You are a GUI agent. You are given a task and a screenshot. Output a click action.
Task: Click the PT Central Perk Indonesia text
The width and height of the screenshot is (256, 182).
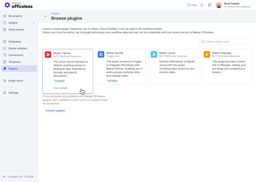point(237,7)
